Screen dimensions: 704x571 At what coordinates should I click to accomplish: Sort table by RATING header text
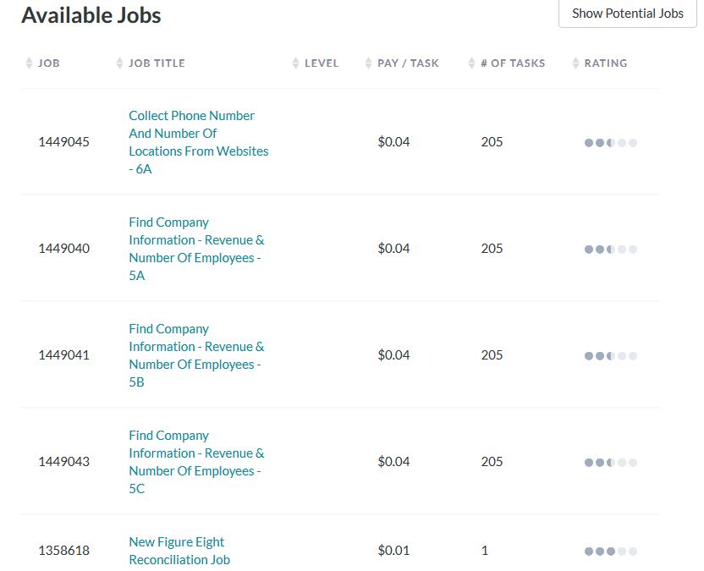click(x=606, y=63)
